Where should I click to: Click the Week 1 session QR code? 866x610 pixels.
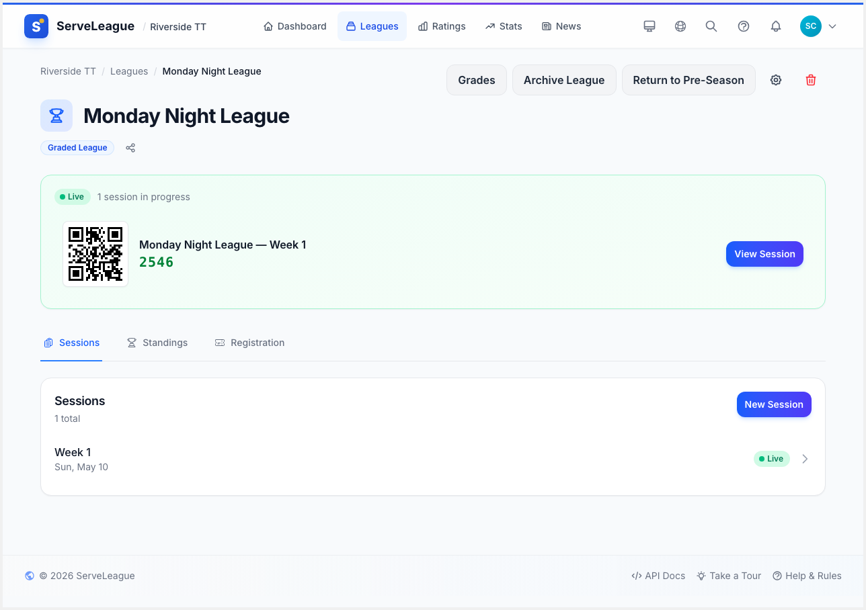pyautogui.click(x=95, y=254)
